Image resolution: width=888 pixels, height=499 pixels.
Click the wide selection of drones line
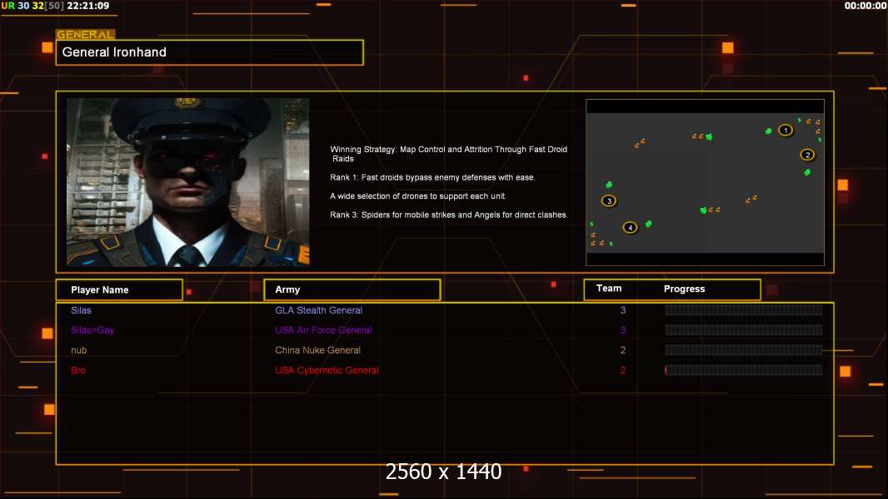pos(418,196)
